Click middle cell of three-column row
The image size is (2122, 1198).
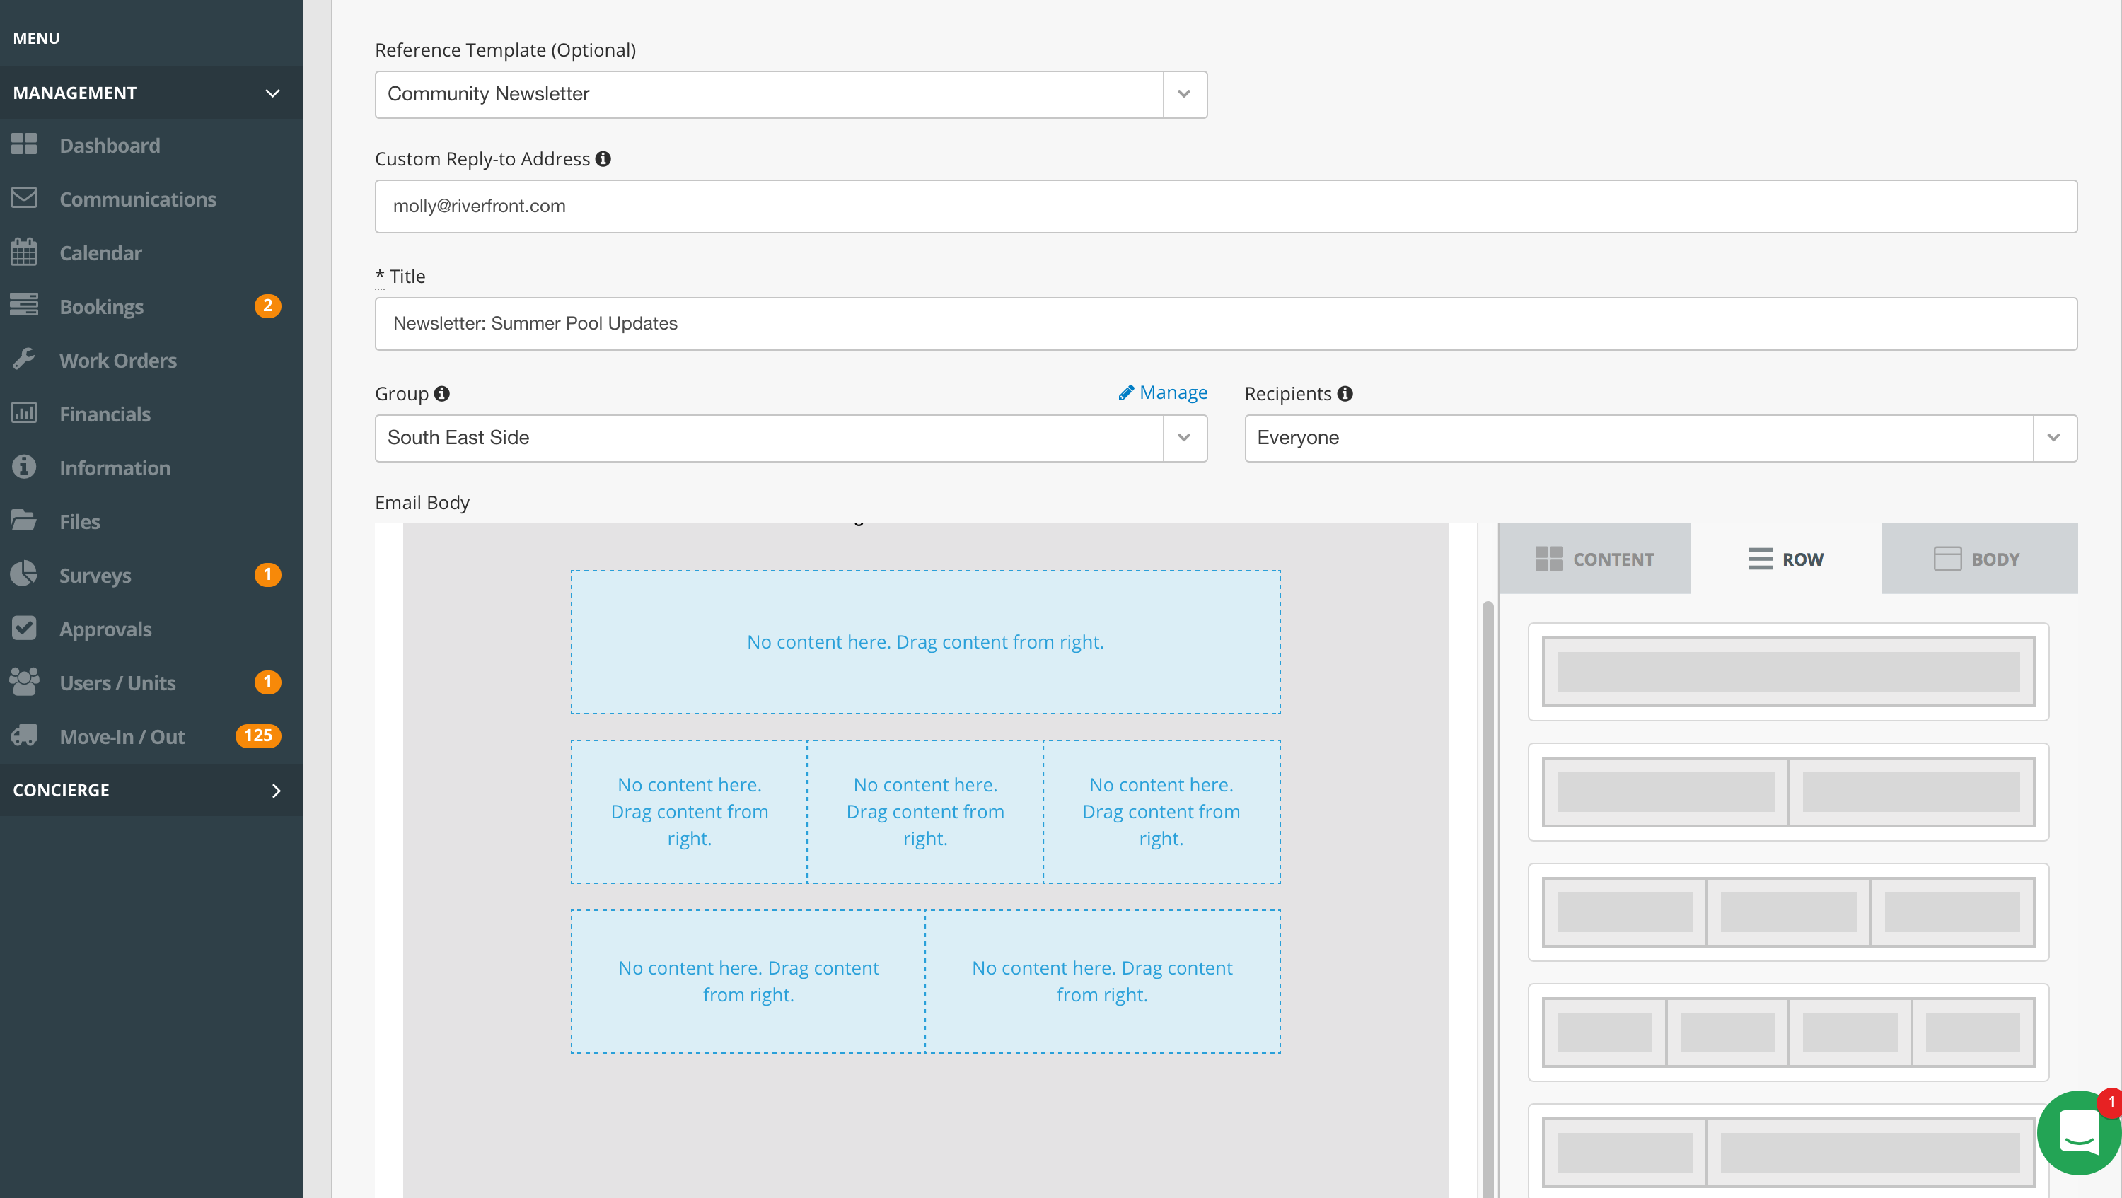pyautogui.click(x=925, y=811)
